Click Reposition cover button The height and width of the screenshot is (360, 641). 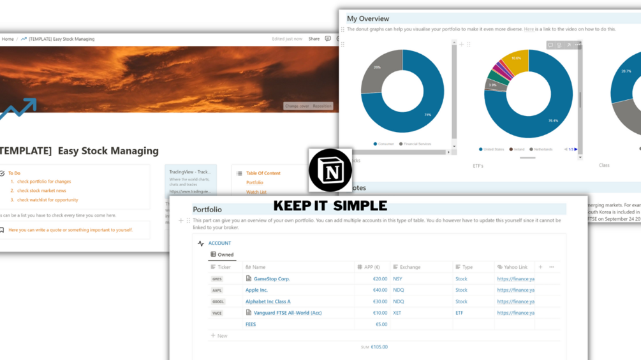[x=322, y=106]
